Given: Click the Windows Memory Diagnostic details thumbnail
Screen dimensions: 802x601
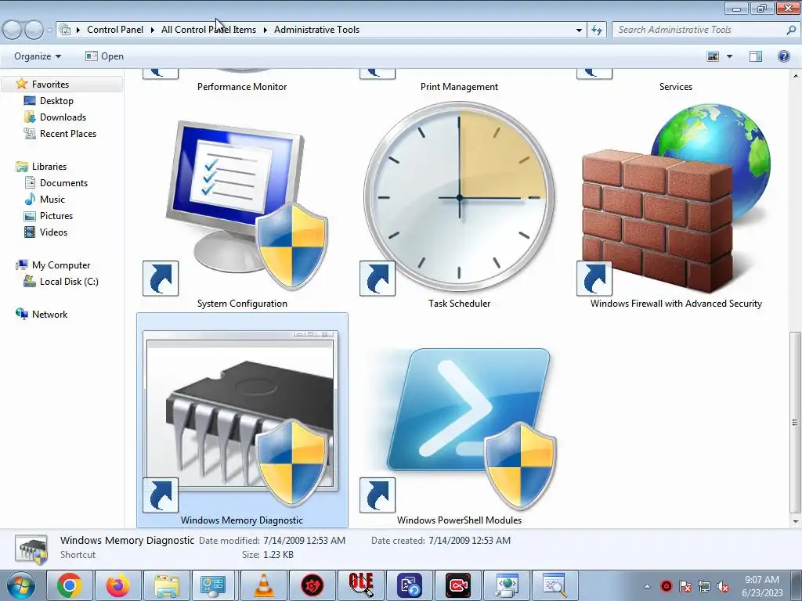Looking at the screenshot, I should coord(31,550).
